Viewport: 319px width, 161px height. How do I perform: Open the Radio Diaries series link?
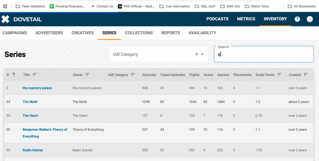(33, 150)
